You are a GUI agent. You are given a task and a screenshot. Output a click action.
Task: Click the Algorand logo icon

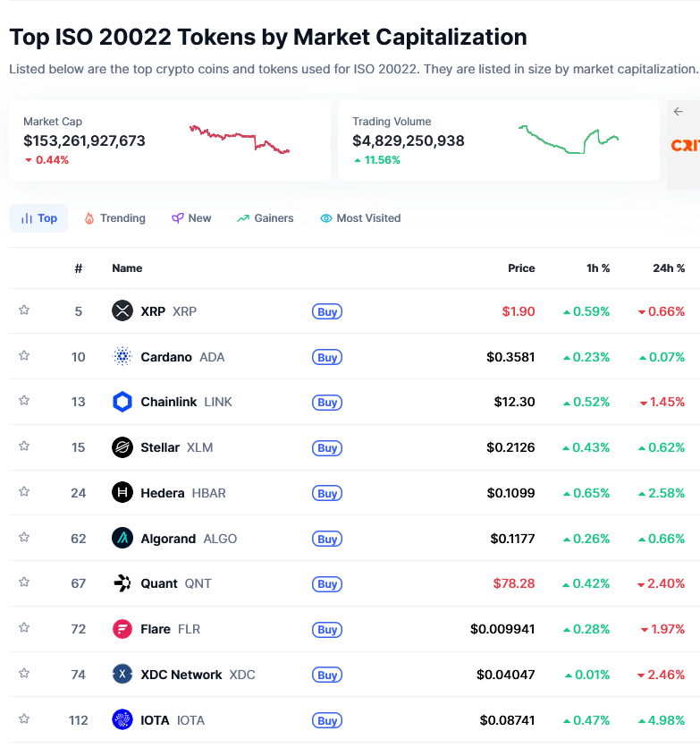click(122, 539)
